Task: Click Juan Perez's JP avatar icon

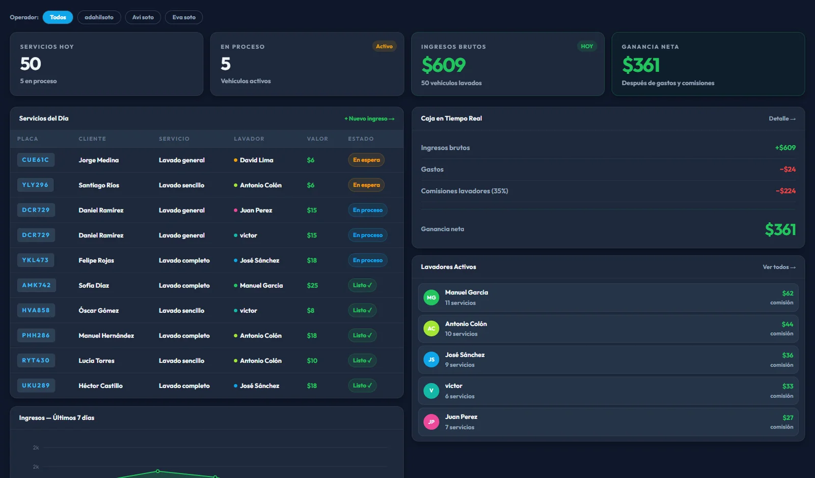Action: [431, 422]
